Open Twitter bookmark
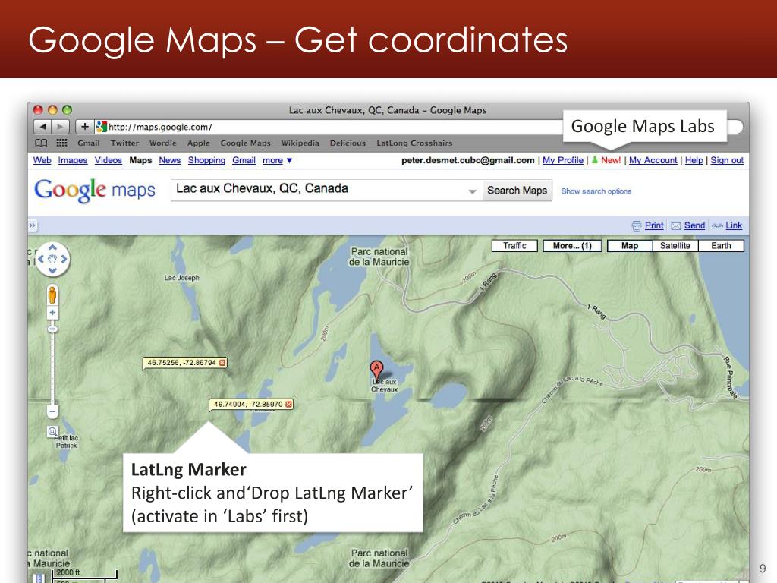Screen dimensions: 777x583 click(x=124, y=143)
